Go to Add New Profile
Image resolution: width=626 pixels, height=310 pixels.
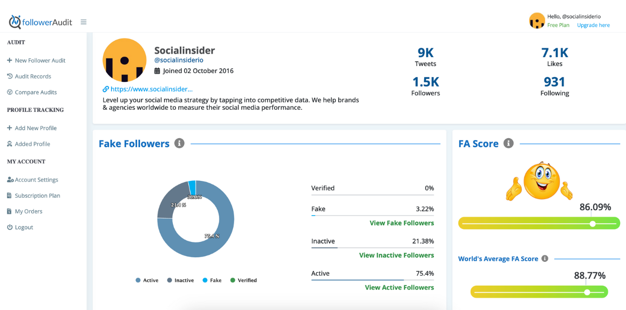36,128
